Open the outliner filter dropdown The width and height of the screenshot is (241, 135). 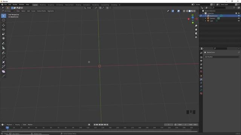[235, 7]
